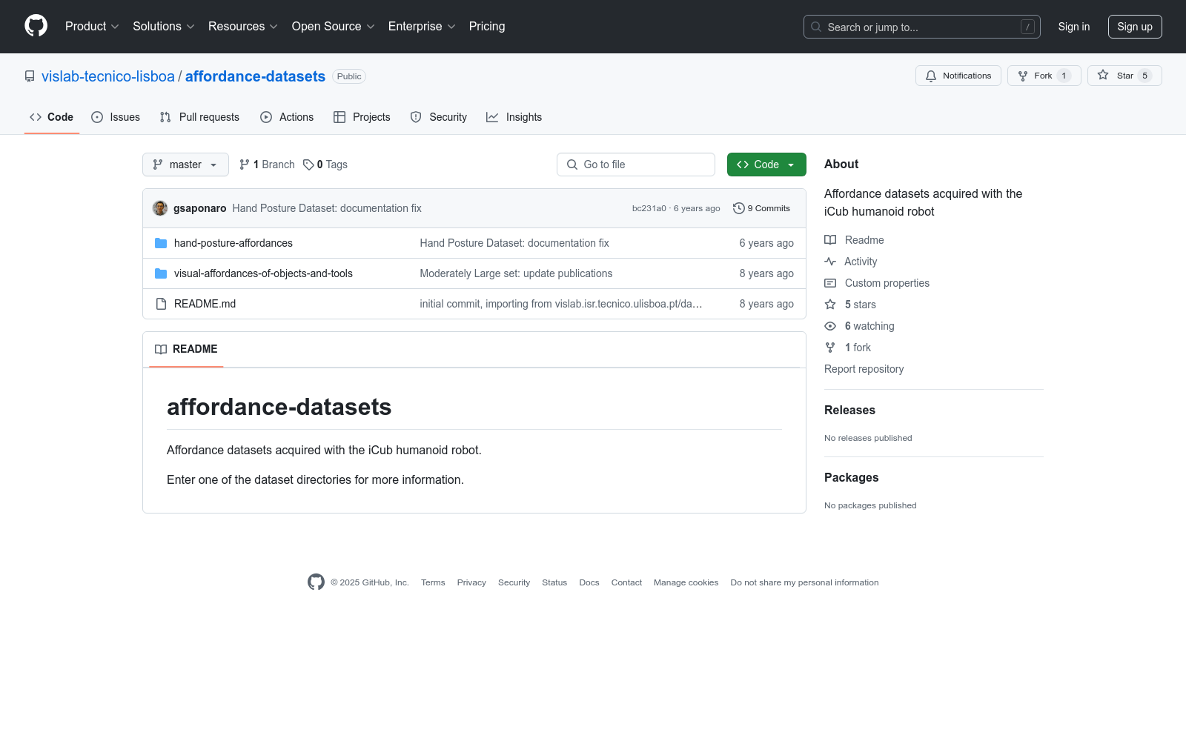1186x741 pixels.
Task: Click the Manage cookies footer link
Action: pyautogui.click(x=686, y=582)
